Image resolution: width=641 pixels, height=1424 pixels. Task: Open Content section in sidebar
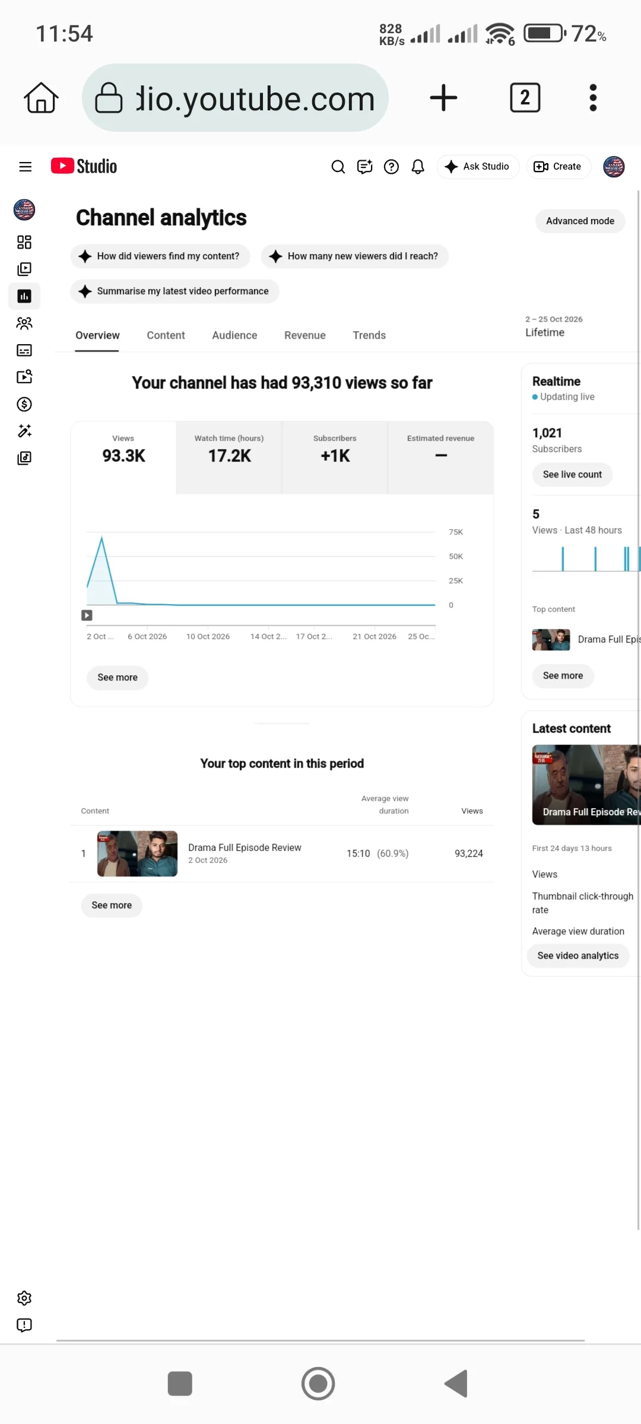pos(24,269)
